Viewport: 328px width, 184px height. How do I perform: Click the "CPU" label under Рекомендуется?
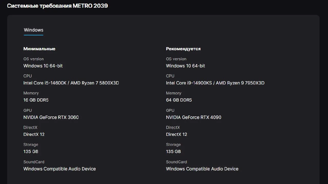click(170, 76)
